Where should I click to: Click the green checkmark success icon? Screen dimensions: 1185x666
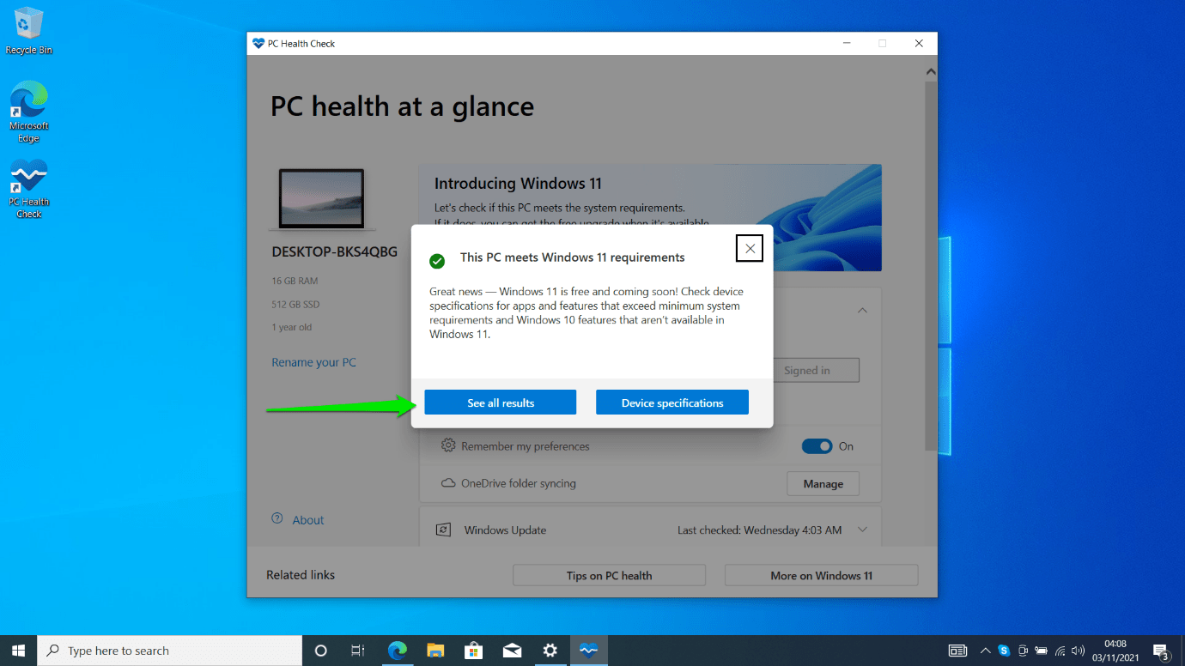pyautogui.click(x=437, y=261)
